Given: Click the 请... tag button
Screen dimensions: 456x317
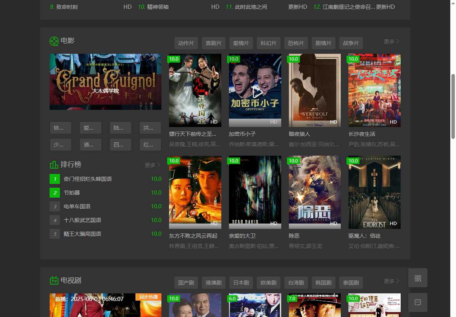Looking at the screenshot, I should (x=90, y=145).
